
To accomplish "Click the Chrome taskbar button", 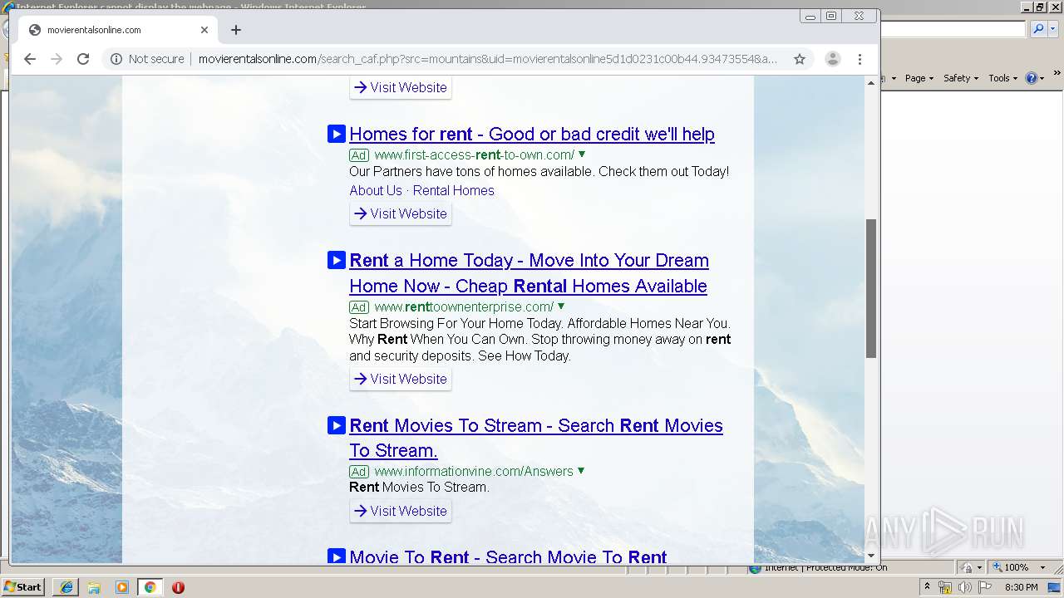I will [150, 587].
